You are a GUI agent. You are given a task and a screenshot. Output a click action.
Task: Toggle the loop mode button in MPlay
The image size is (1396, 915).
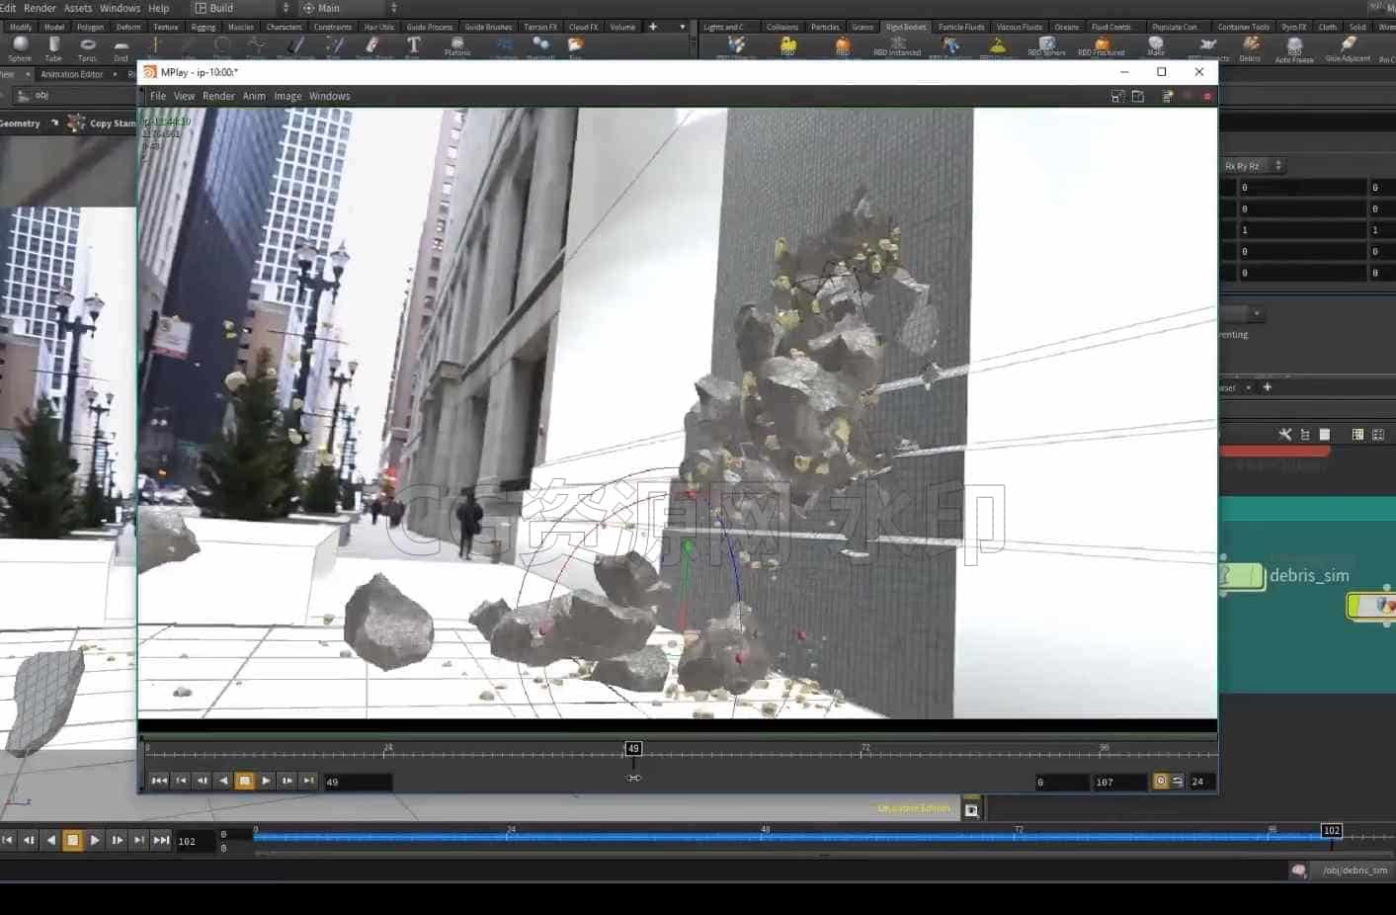pyautogui.click(x=1177, y=781)
